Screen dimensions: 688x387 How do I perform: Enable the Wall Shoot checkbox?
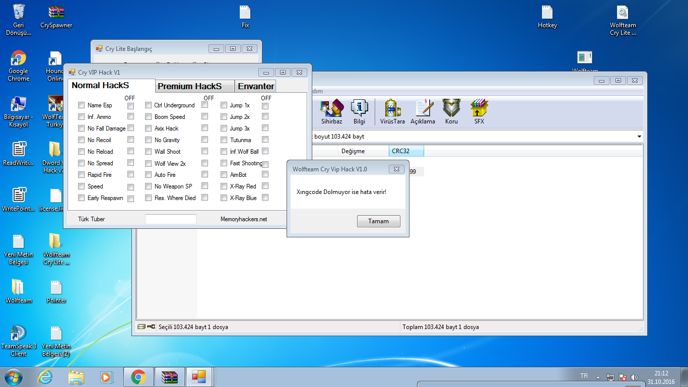coord(148,152)
